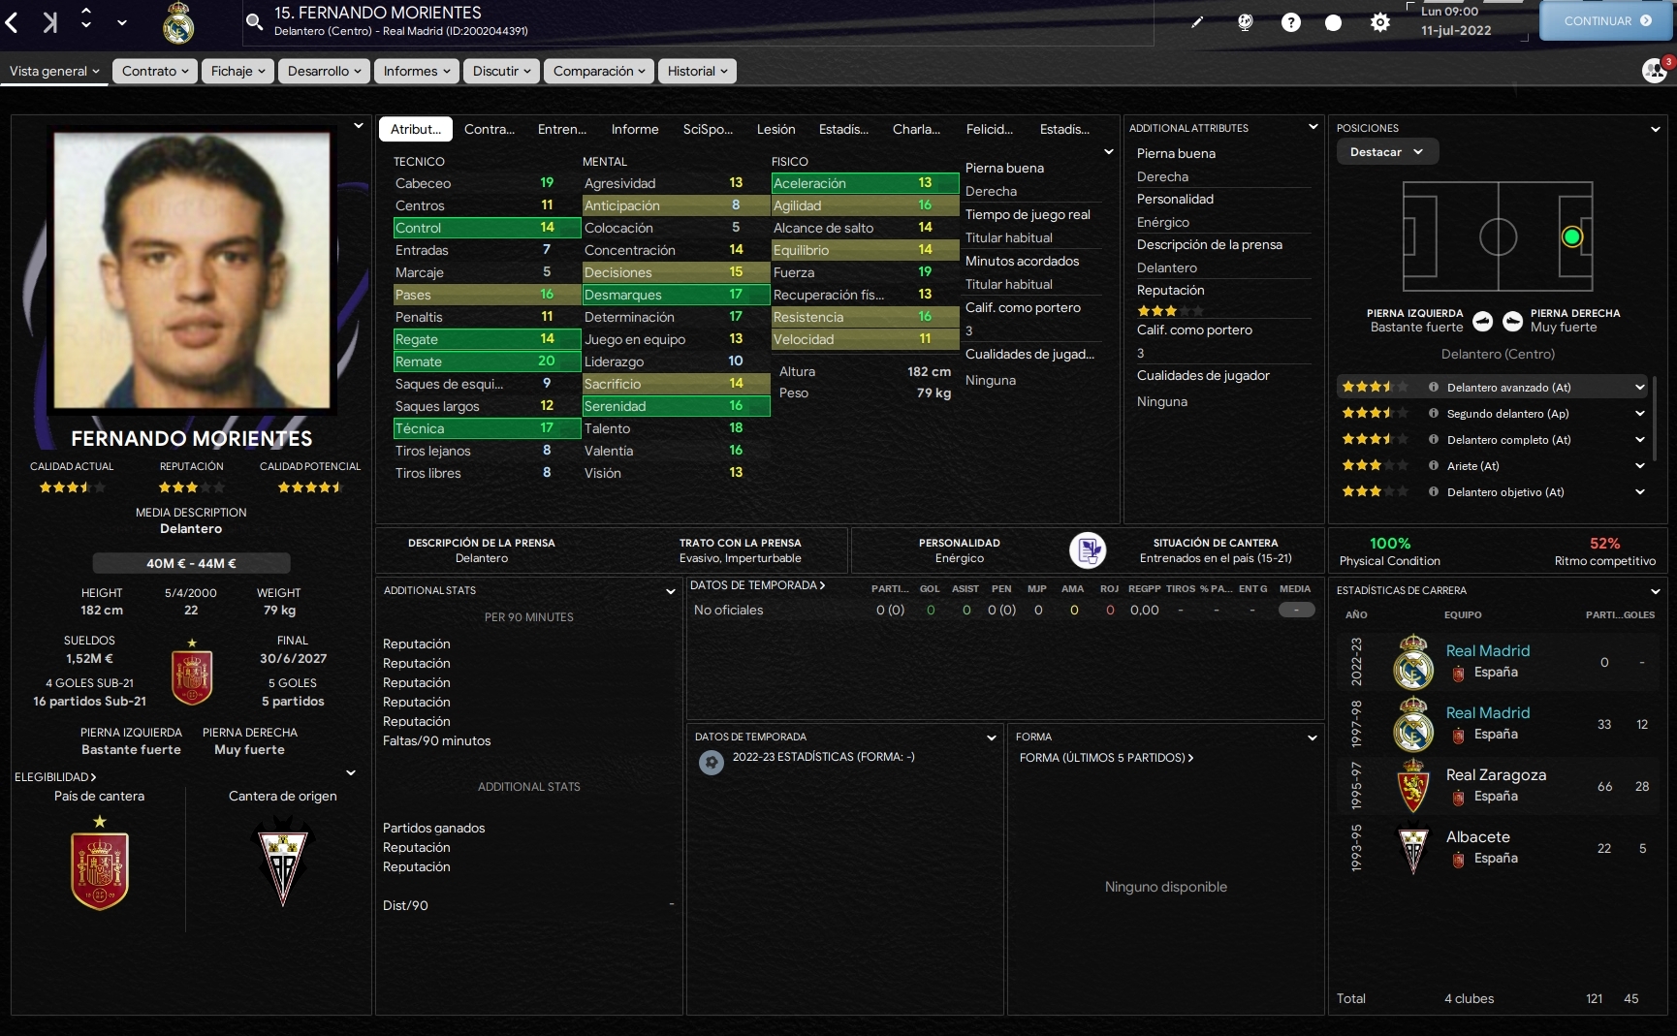Screen dimensions: 1677x1036
Task: Open the Datos de temporada link above No oficiales
Action: (758, 585)
